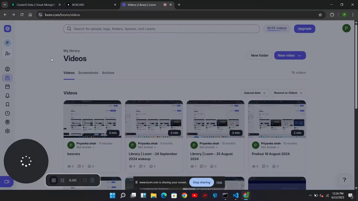Image resolution: width=358 pixels, height=201 pixels.
Task: Open the Library Loom 25 August 2024 thumbnail
Action: coord(215,119)
